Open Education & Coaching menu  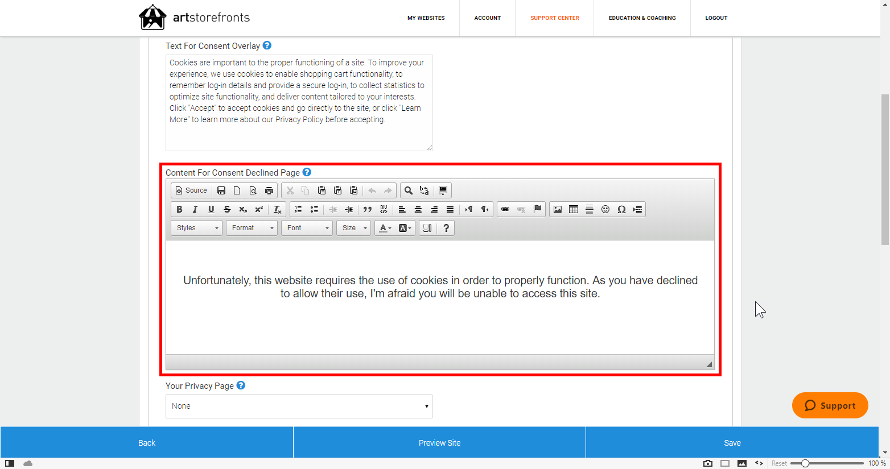click(642, 18)
